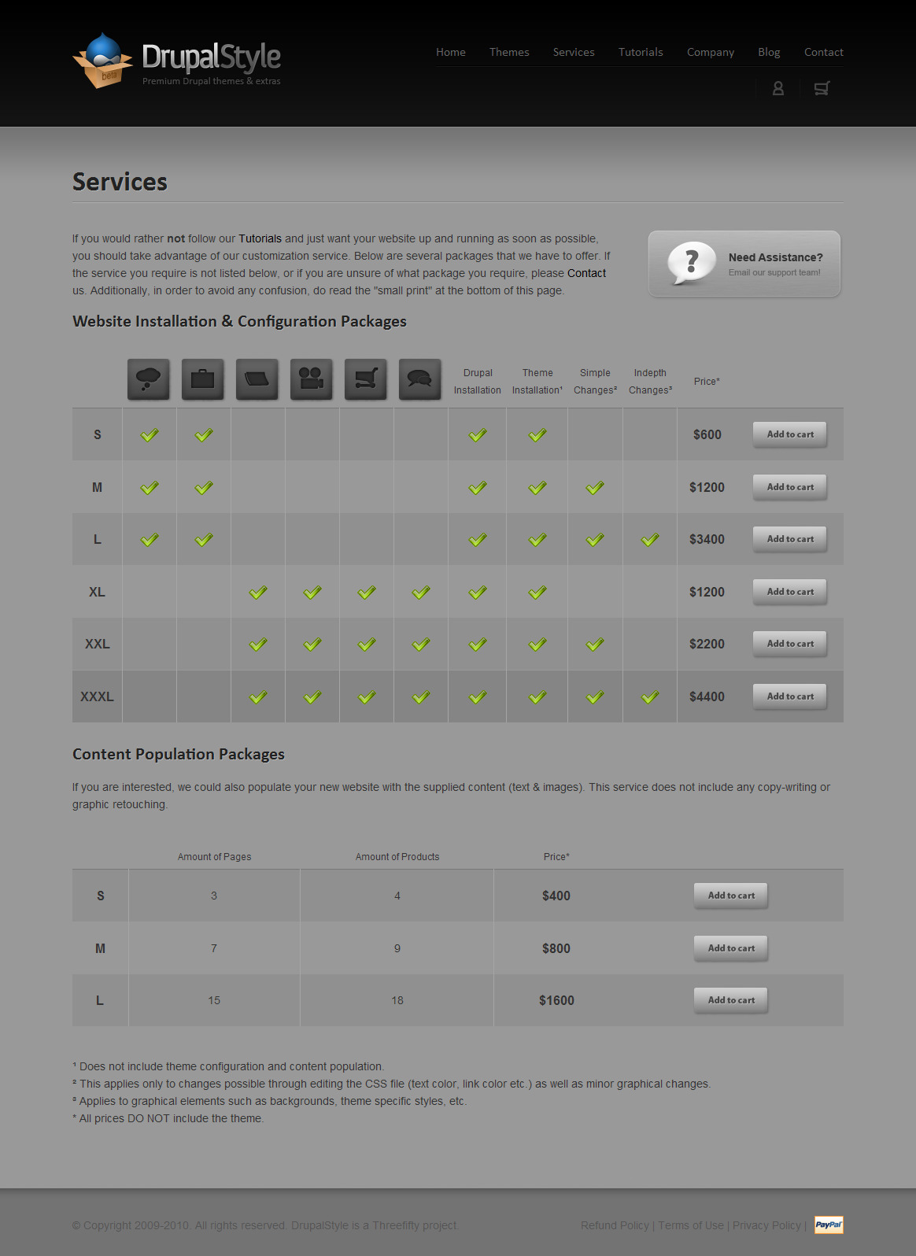Click the Amount of Pages column header
This screenshot has height=1256, width=916.
214,857
